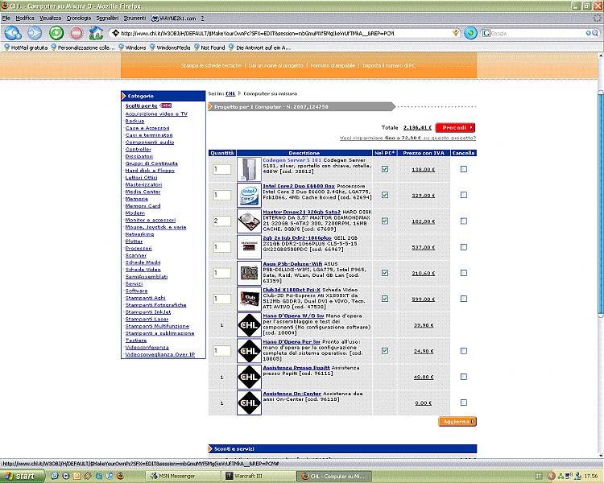Switch to Warcraft III in taskbar
The image size is (604, 483).
(x=259, y=476)
